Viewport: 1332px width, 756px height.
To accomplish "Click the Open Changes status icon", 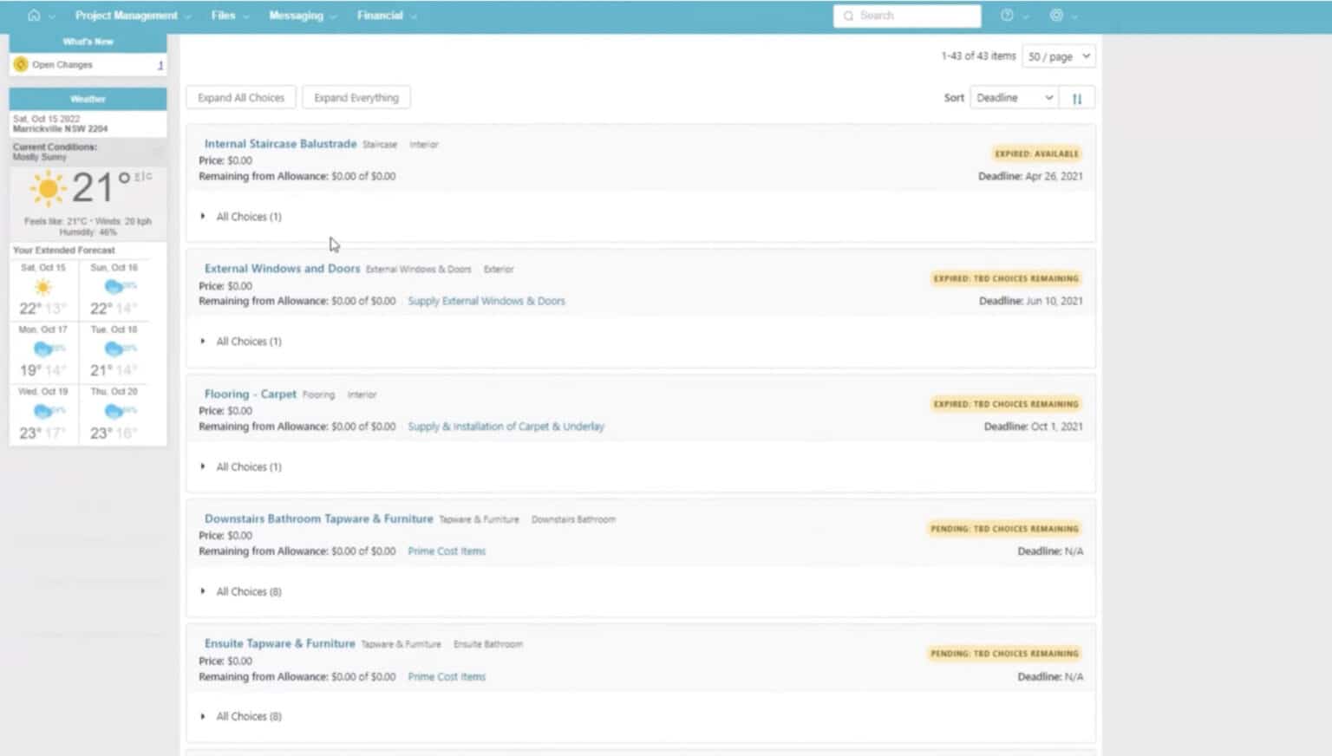I will 21,65.
